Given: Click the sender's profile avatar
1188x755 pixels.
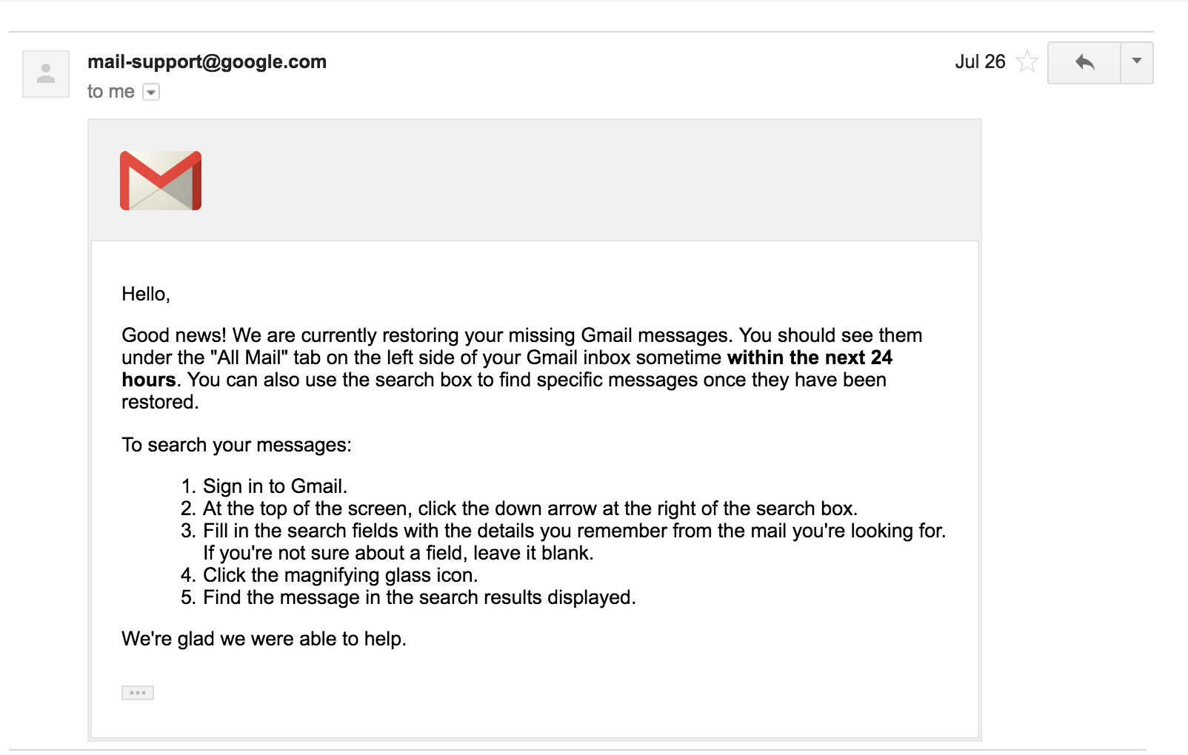Looking at the screenshot, I should tap(46, 74).
